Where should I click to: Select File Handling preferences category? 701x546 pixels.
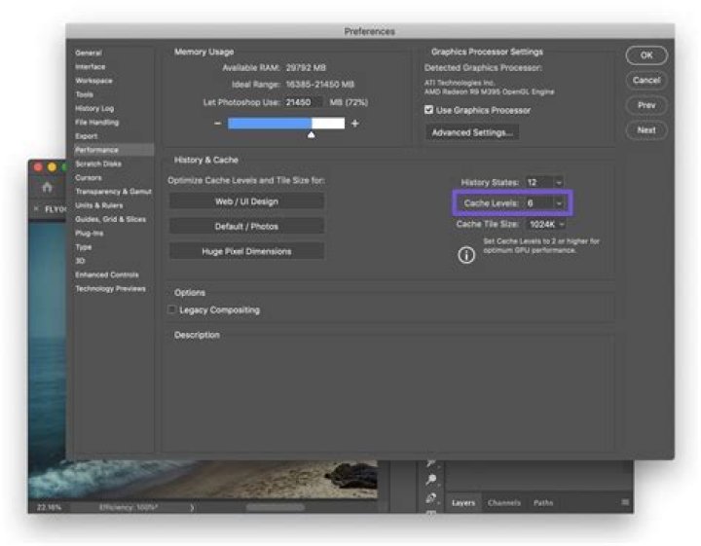[96, 122]
